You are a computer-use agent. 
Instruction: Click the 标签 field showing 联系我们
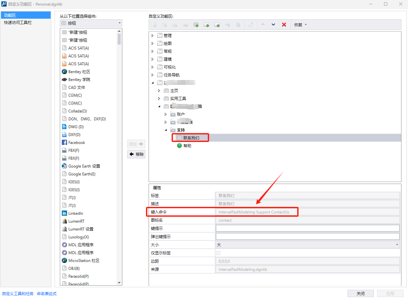pyautogui.click(x=307, y=195)
